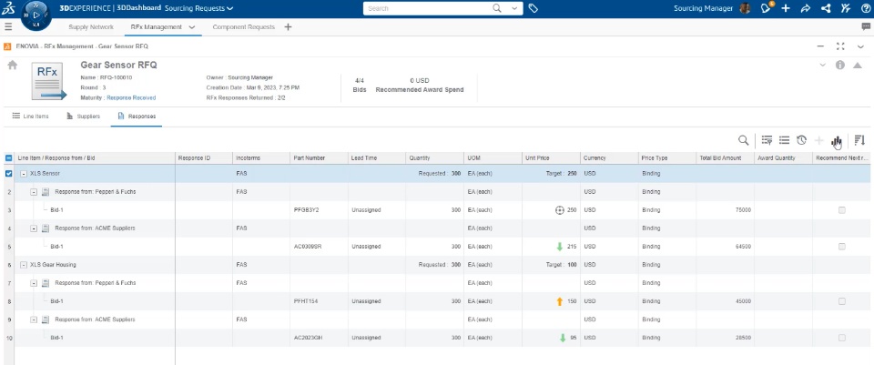
Task: Open the 3DEXPERIENCE compass
Action: (x=36, y=15)
